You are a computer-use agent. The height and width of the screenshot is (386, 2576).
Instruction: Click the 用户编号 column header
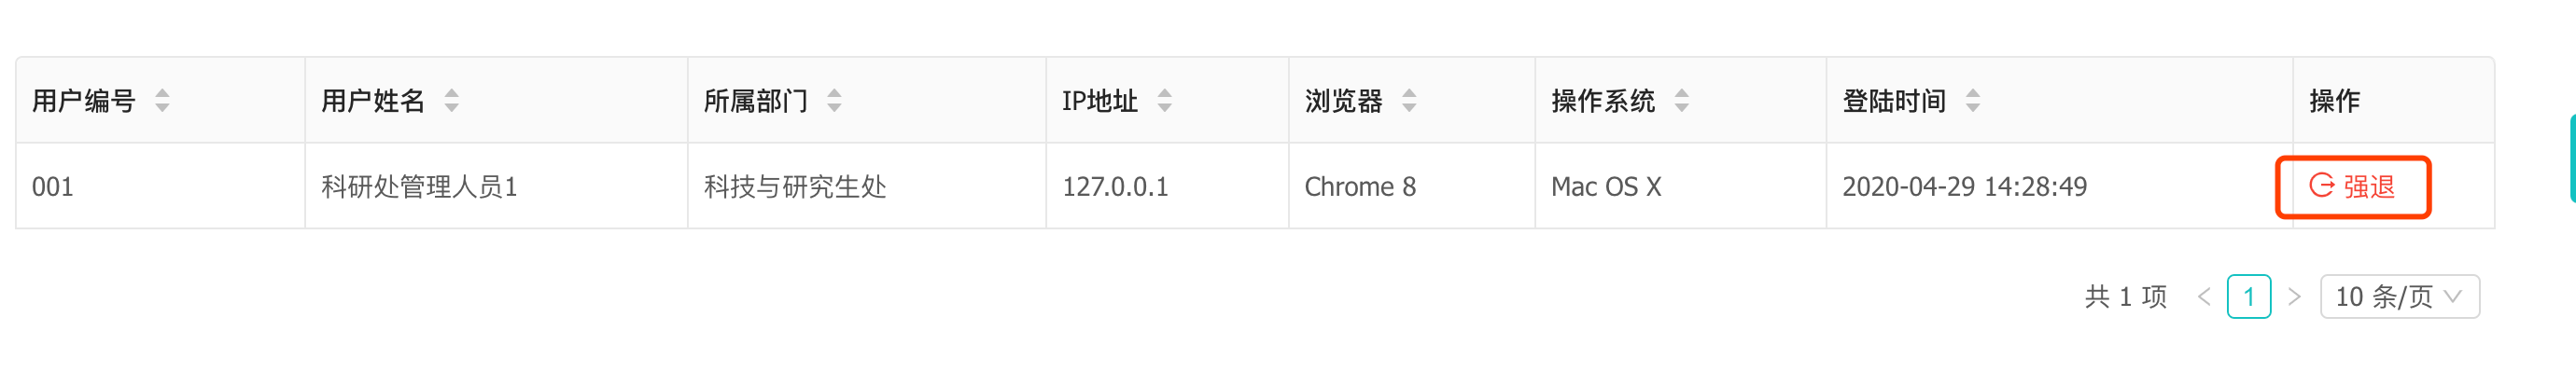pos(160,100)
